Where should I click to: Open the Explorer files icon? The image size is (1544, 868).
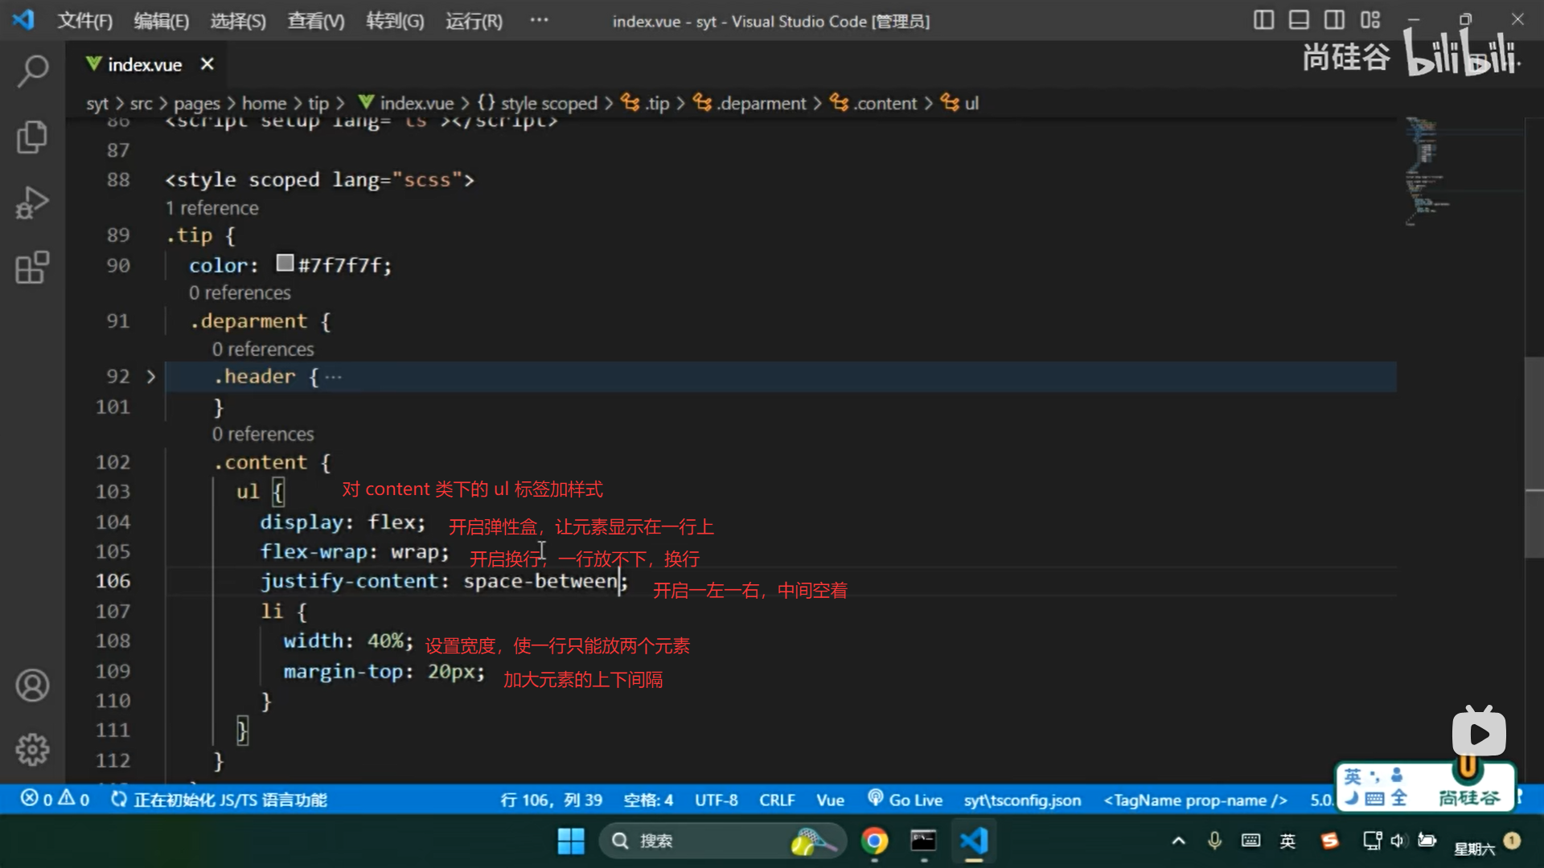click(x=32, y=137)
